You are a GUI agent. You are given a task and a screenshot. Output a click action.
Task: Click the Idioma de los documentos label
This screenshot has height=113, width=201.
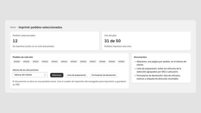click(26, 70)
